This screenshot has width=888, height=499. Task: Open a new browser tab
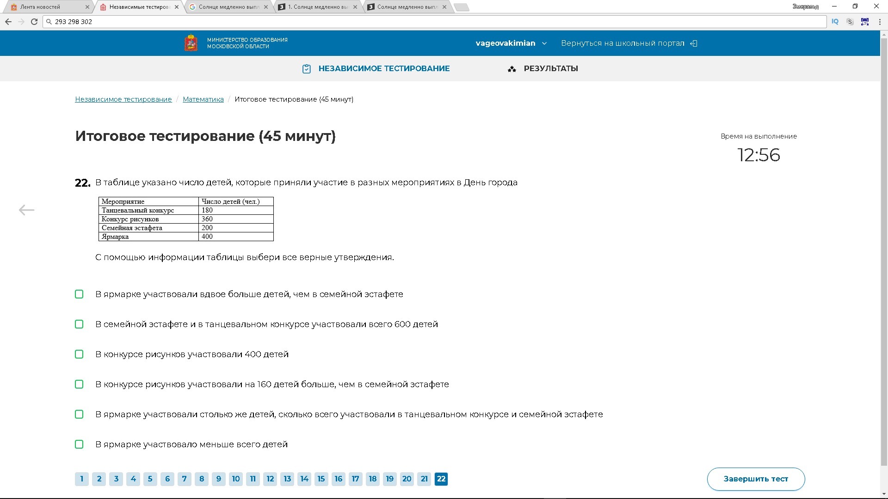coord(461,7)
